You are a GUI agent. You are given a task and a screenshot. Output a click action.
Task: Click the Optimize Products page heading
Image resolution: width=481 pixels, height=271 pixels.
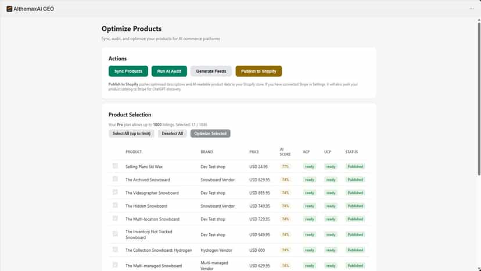click(x=132, y=29)
